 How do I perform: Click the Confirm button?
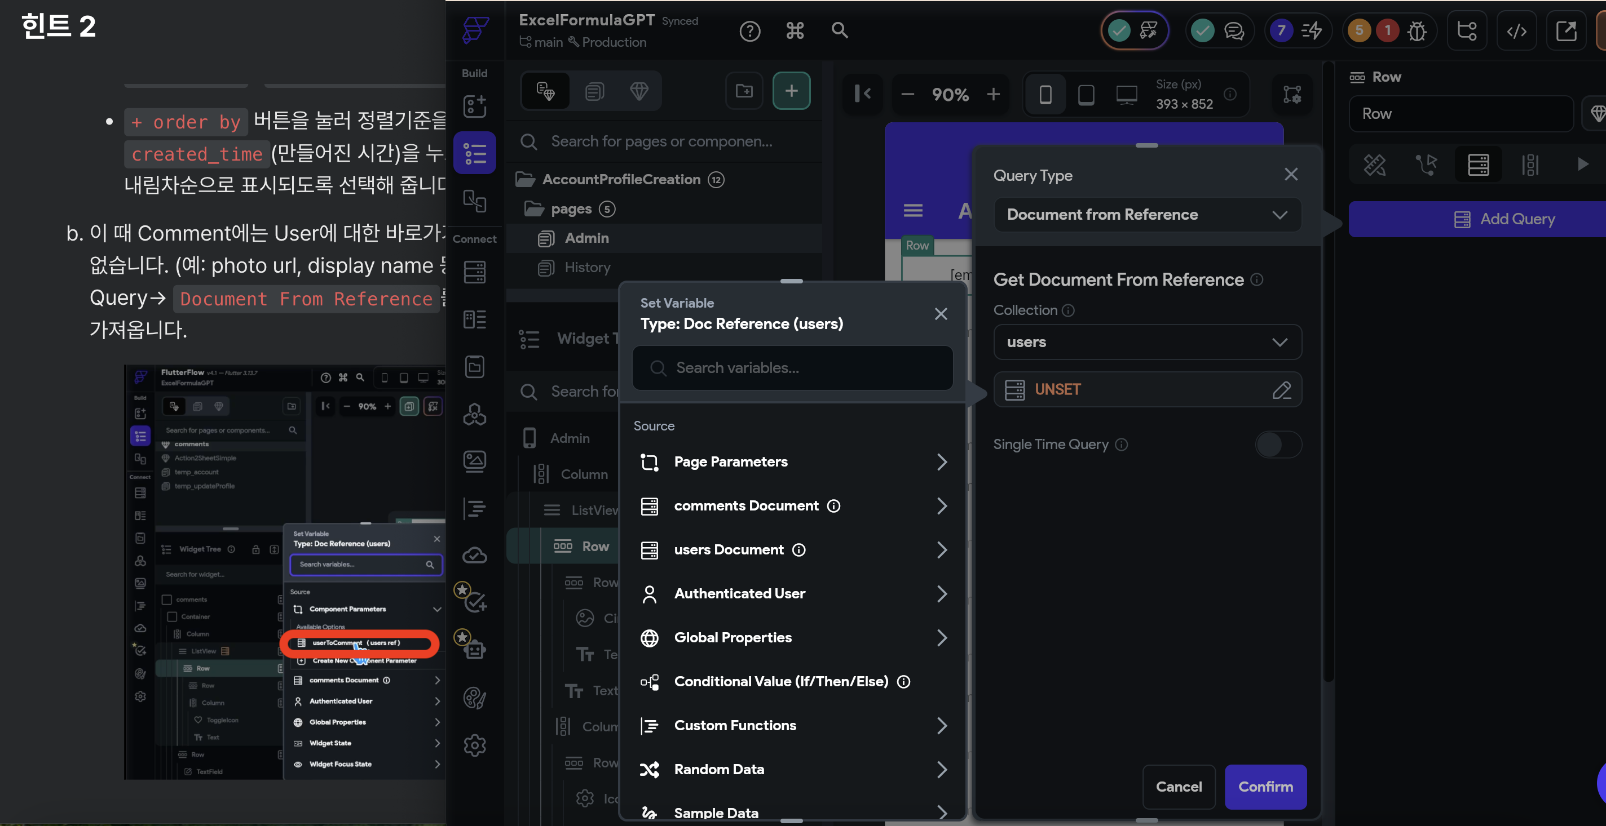click(x=1265, y=787)
